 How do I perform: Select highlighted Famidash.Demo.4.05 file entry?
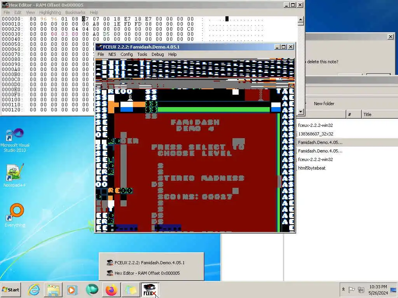pos(320,142)
